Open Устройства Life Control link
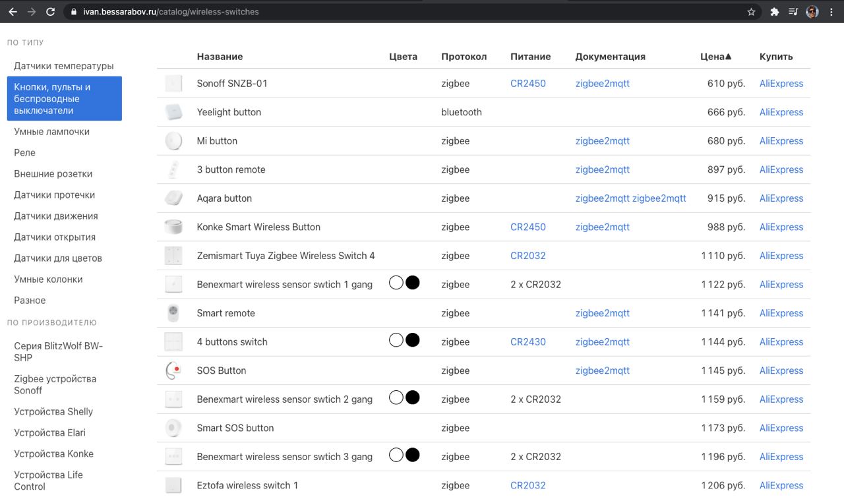This screenshot has width=844, height=497. pos(48,481)
